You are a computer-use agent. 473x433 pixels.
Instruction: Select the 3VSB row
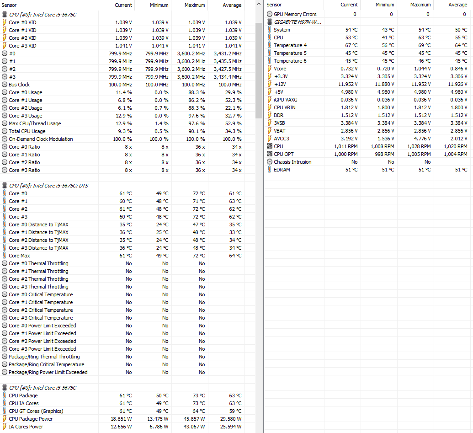(368, 123)
